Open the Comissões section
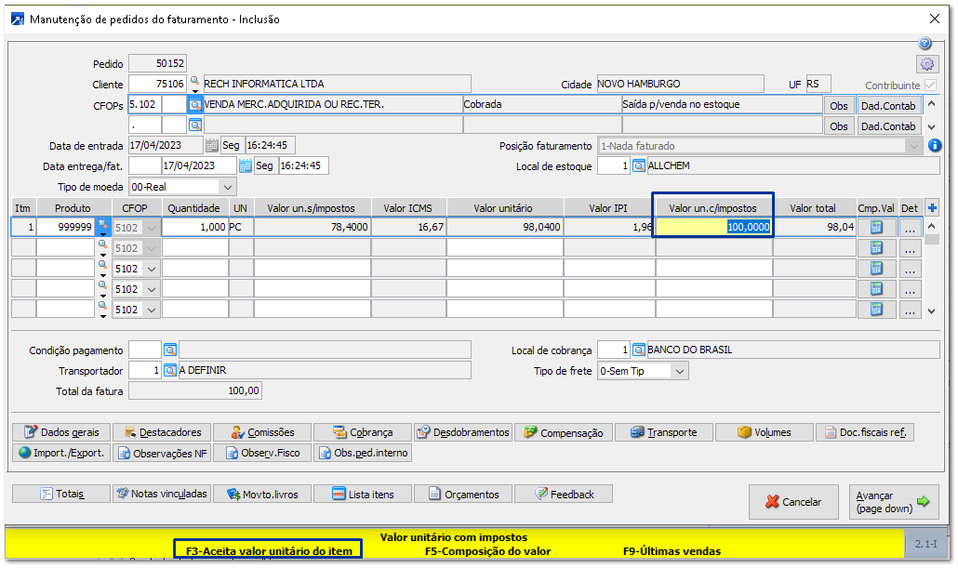The width and height of the screenshot is (958, 568). pyautogui.click(x=262, y=432)
